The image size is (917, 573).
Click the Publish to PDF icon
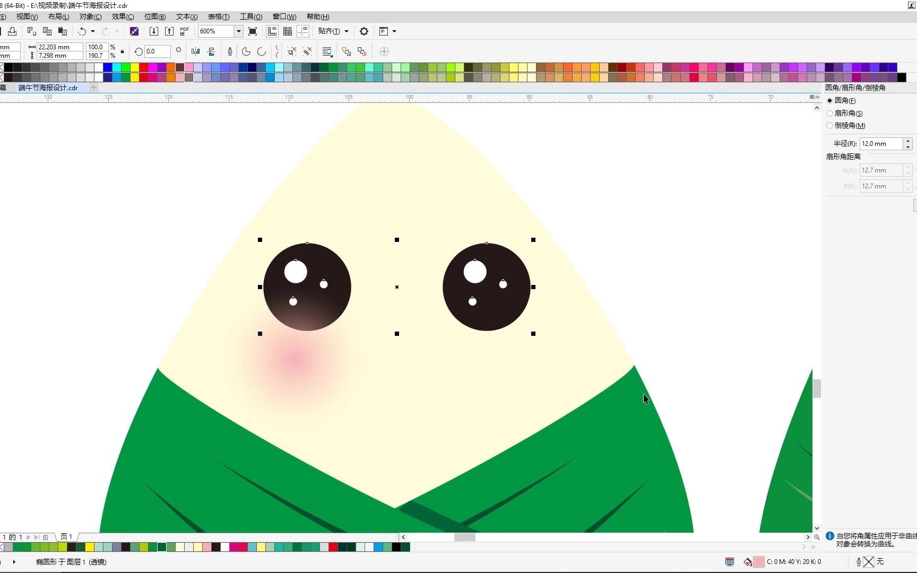tap(184, 31)
